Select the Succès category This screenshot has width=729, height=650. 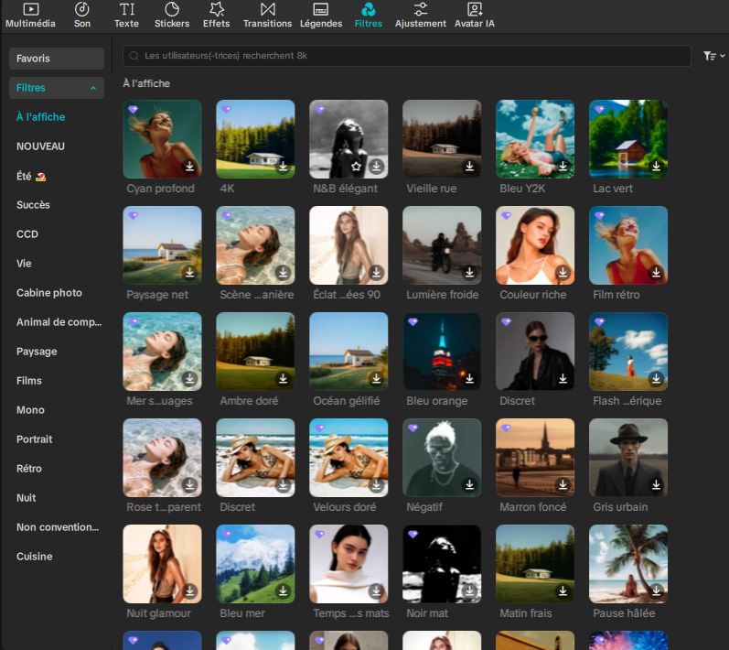click(33, 205)
